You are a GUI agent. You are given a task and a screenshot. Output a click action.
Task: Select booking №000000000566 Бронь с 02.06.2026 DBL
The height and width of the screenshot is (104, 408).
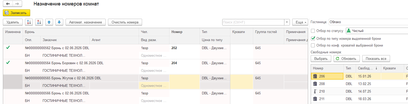tap(57, 93)
